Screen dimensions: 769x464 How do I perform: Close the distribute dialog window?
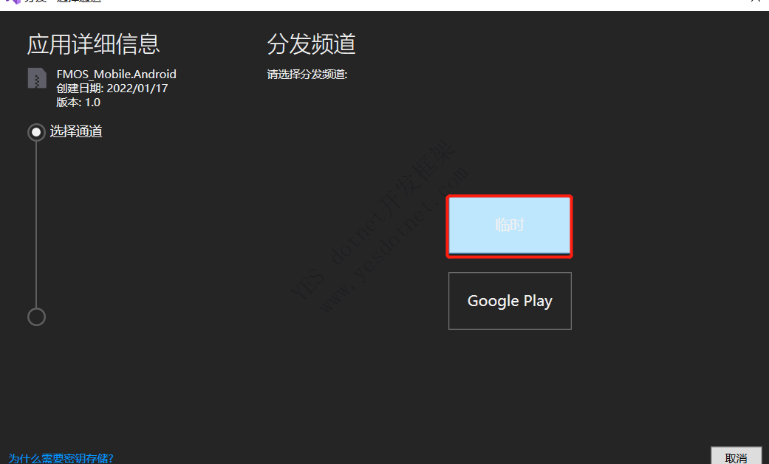coord(754,2)
